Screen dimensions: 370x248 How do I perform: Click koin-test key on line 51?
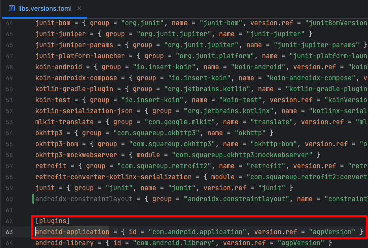[x=53, y=100]
